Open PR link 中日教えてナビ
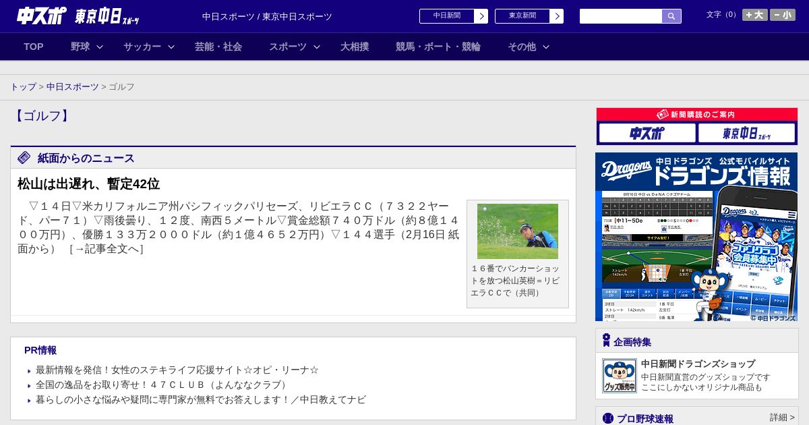Viewport: 809px width, 425px height. (201, 400)
